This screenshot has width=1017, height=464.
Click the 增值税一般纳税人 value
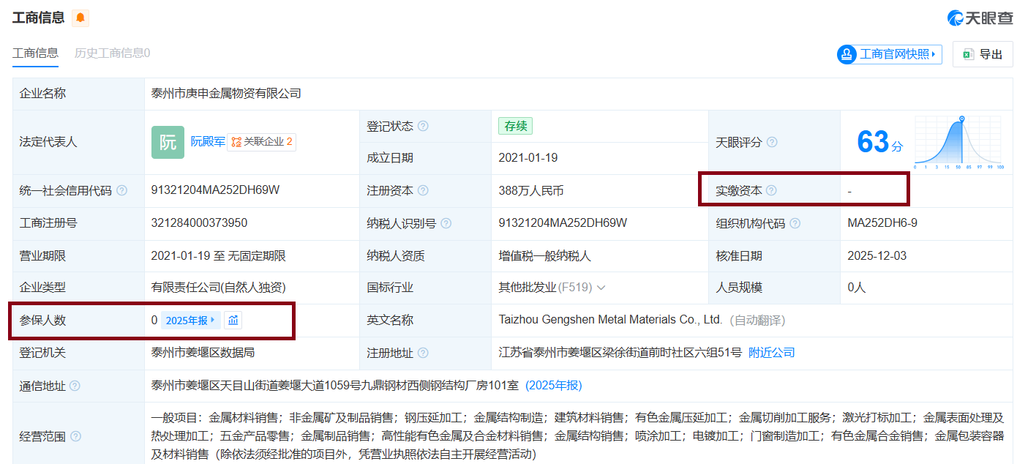point(544,255)
